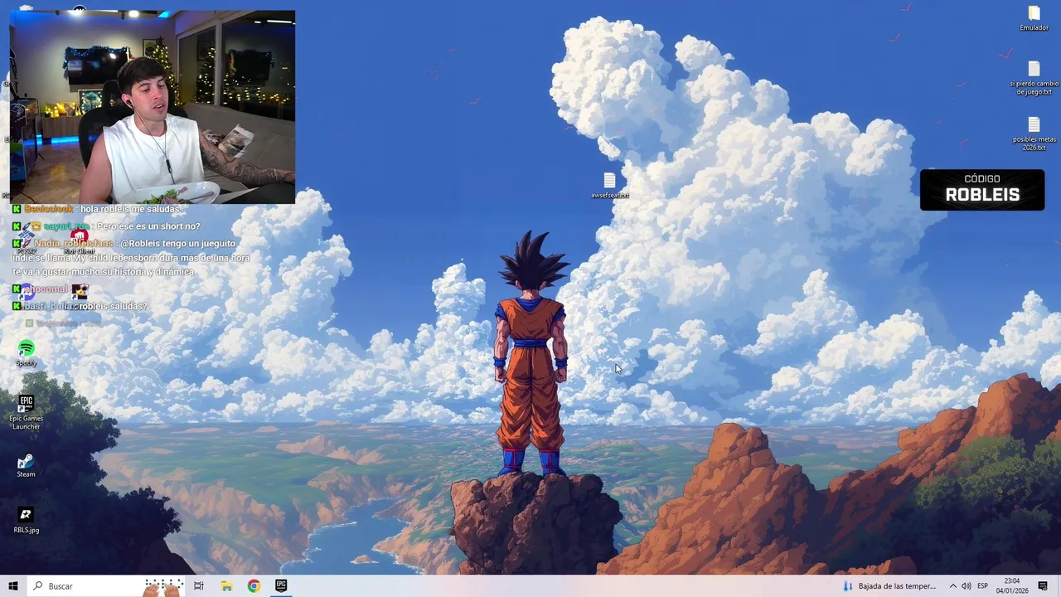Open Task View from the taskbar
This screenshot has height=597, width=1061.
199,586
